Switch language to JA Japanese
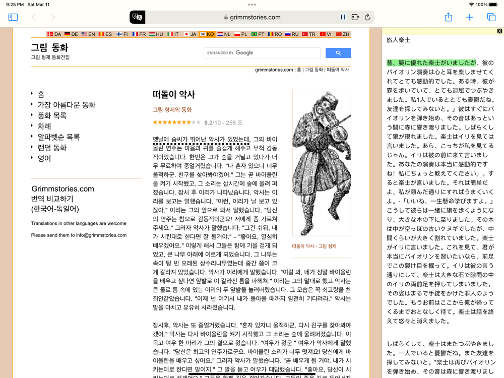The image size is (504, 378). tap(190, 34)
